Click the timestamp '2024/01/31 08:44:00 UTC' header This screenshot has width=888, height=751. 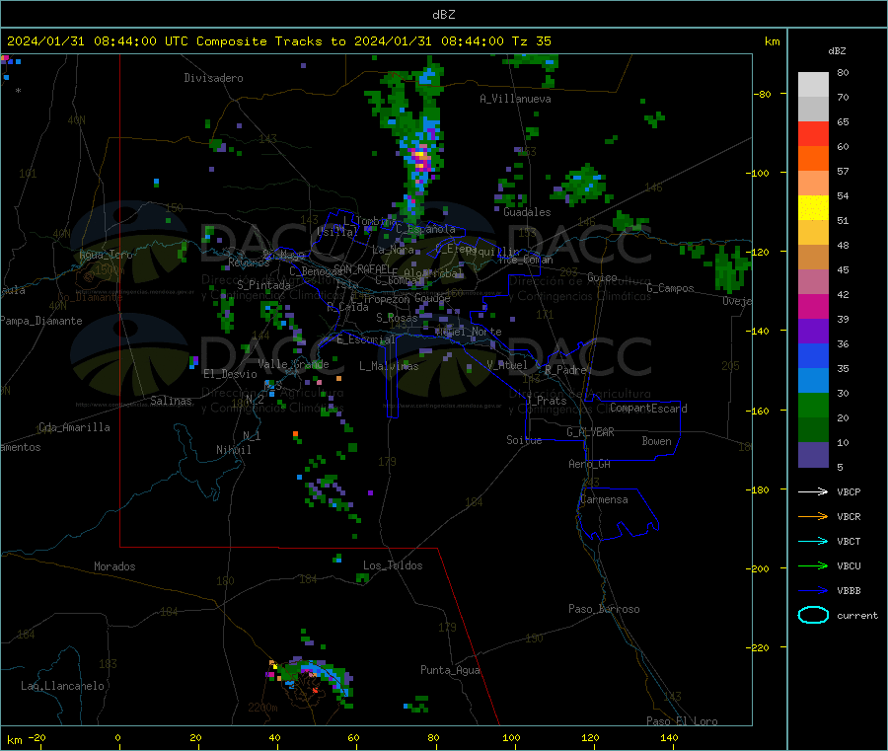(x=98, y=41)
